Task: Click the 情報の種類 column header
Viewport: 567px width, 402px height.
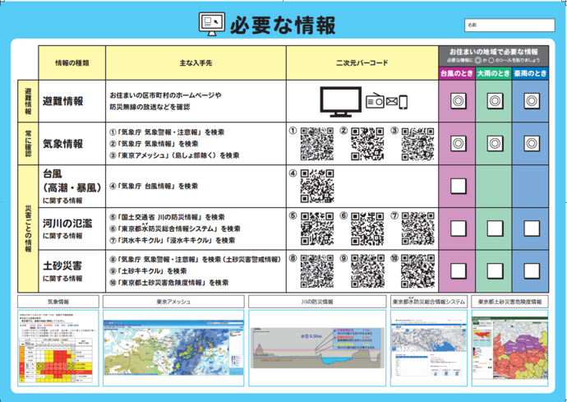Action: (72, 63)
